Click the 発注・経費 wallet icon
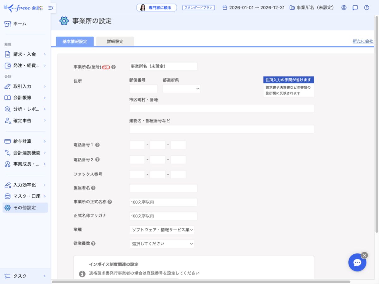The height and width of the screenshot is (284, 379). 8,66
